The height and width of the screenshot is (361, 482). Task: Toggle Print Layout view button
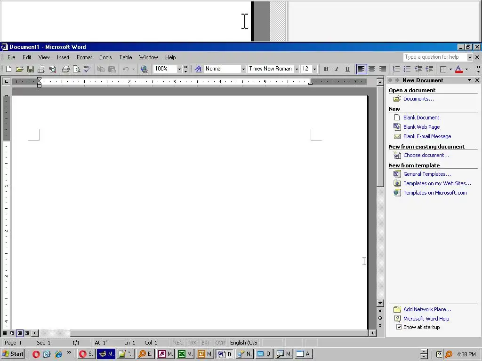point(20,333)
